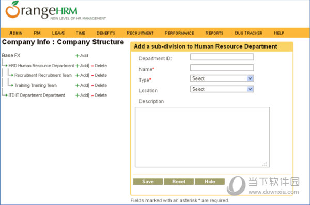Click the Company Info : Company Structure heading
The height and width of the screenshot is (205, 310).
(63, 42)
